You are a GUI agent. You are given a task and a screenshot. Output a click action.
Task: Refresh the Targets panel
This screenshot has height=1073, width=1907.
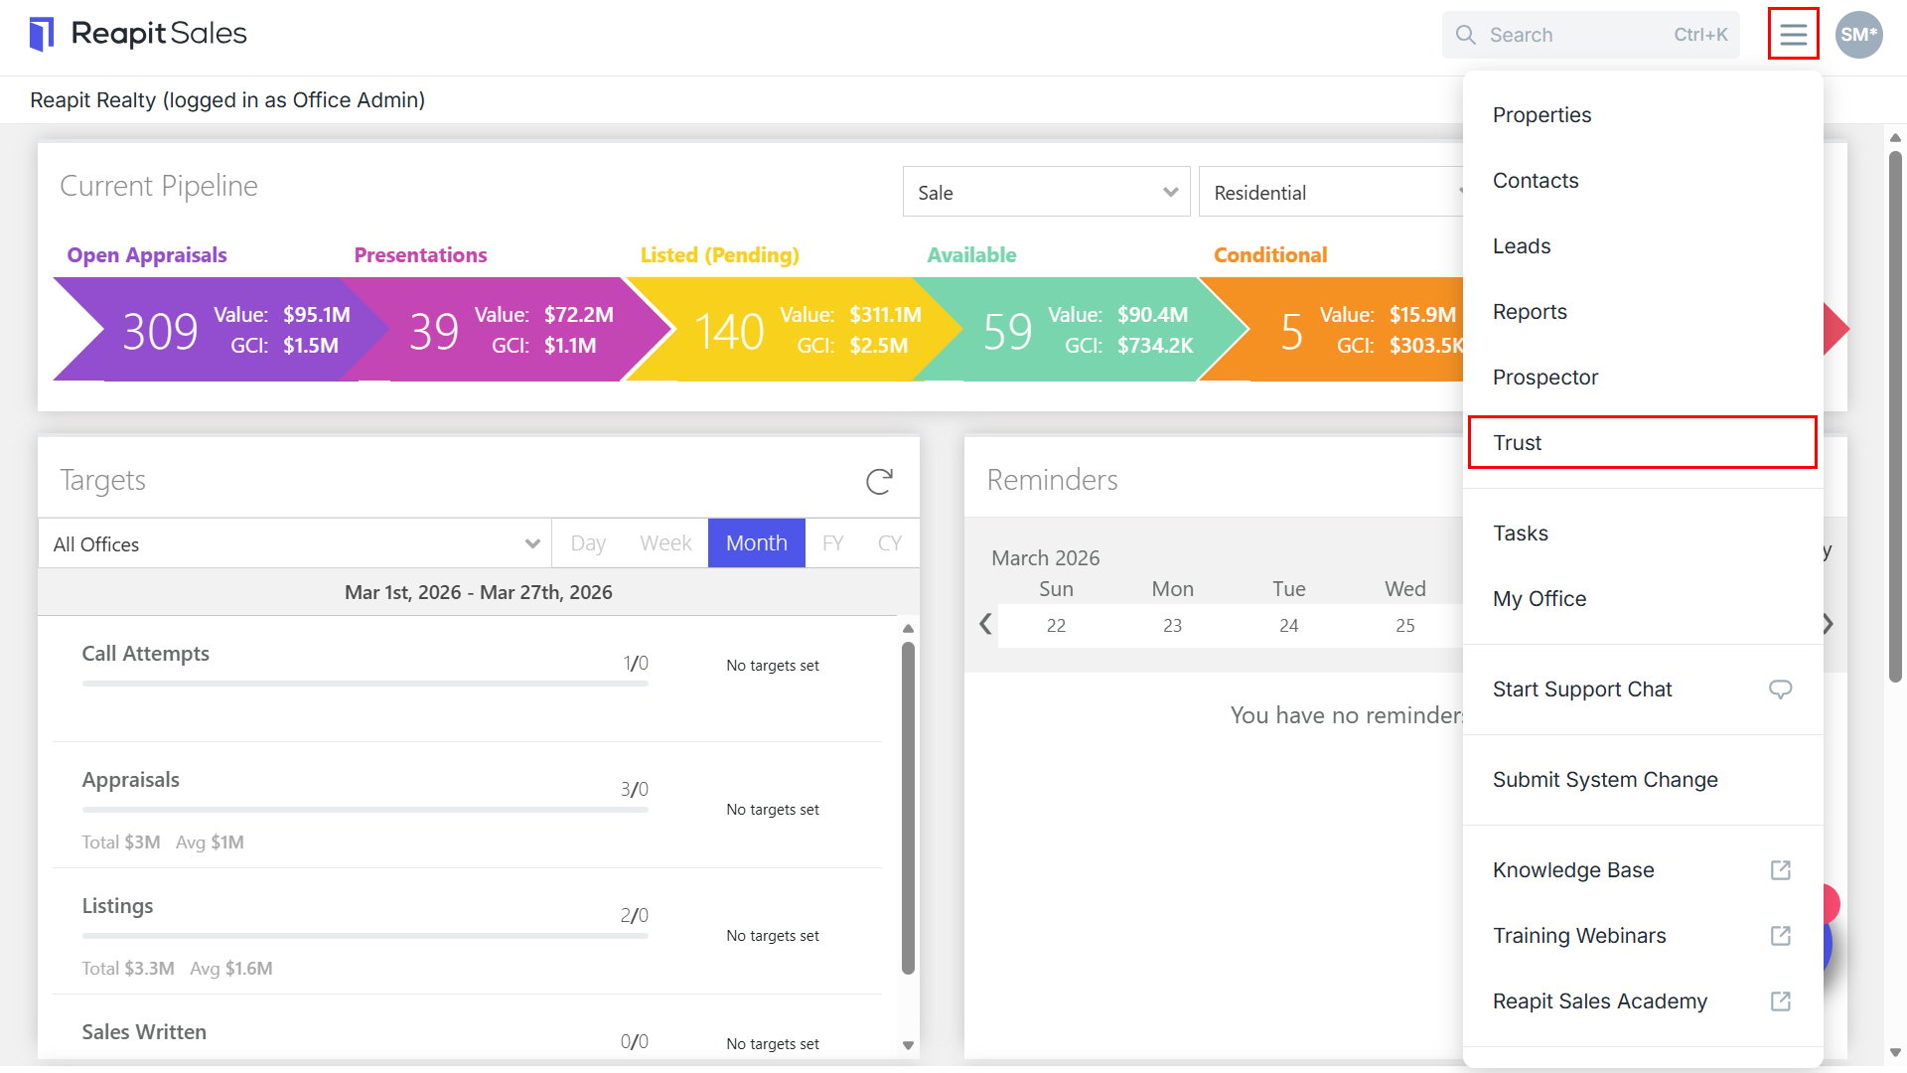(x=879, y=481)
